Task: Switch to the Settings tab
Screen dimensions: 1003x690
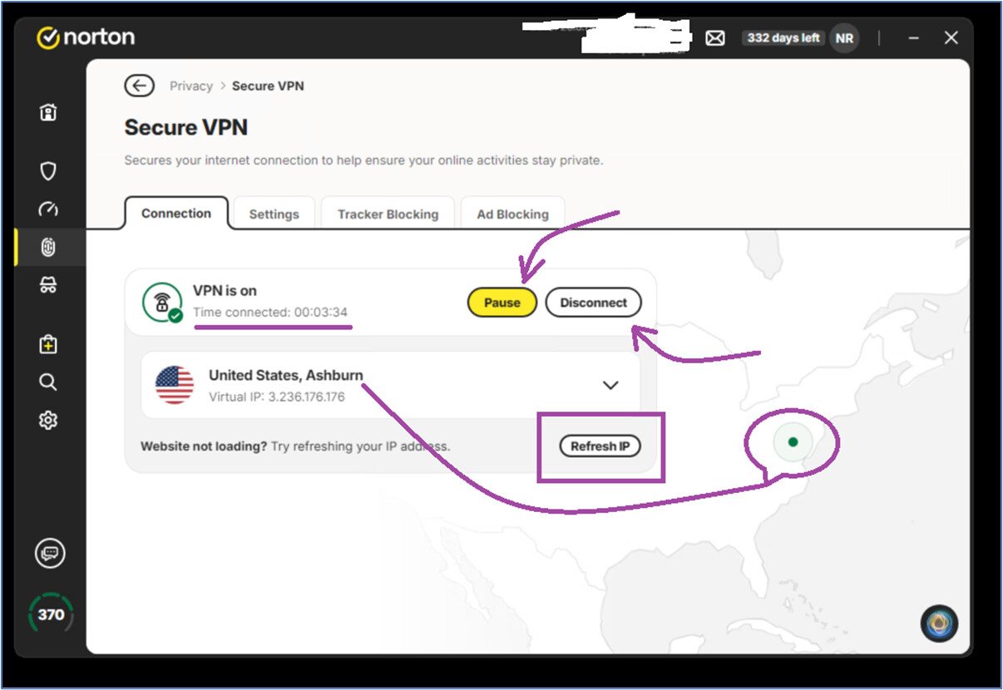Action: pos(274,214)
